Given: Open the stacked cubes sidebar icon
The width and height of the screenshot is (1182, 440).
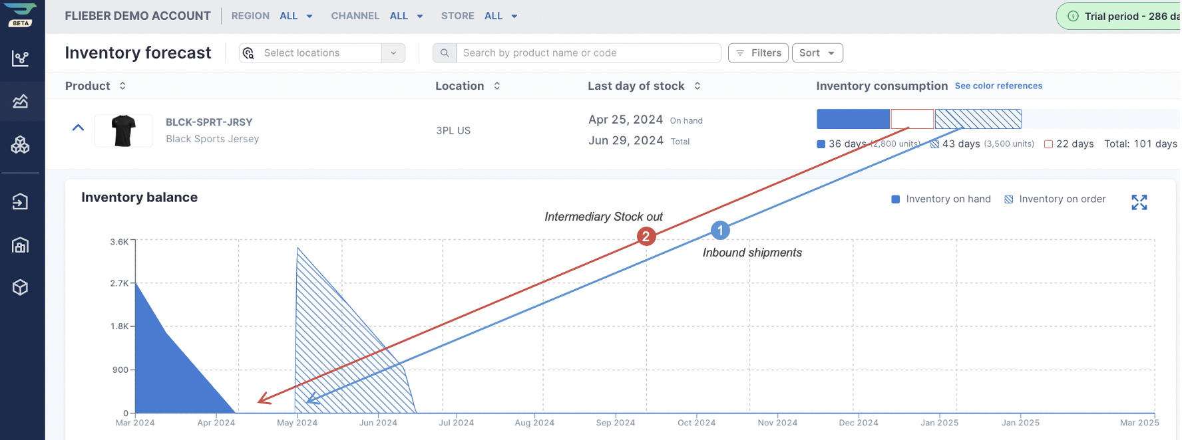Looking at the screenshot, I should point(21,144).
